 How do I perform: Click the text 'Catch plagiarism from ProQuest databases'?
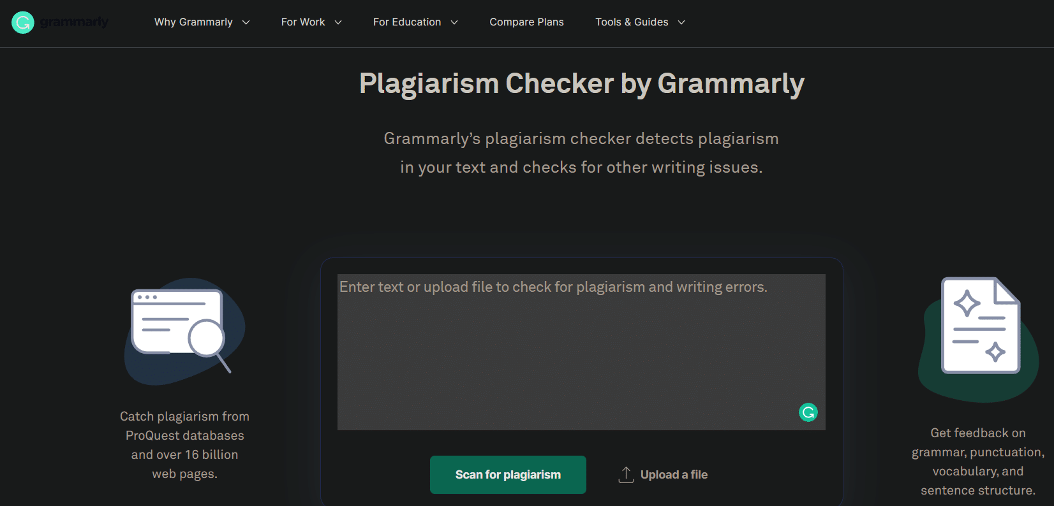coord(185,426)
